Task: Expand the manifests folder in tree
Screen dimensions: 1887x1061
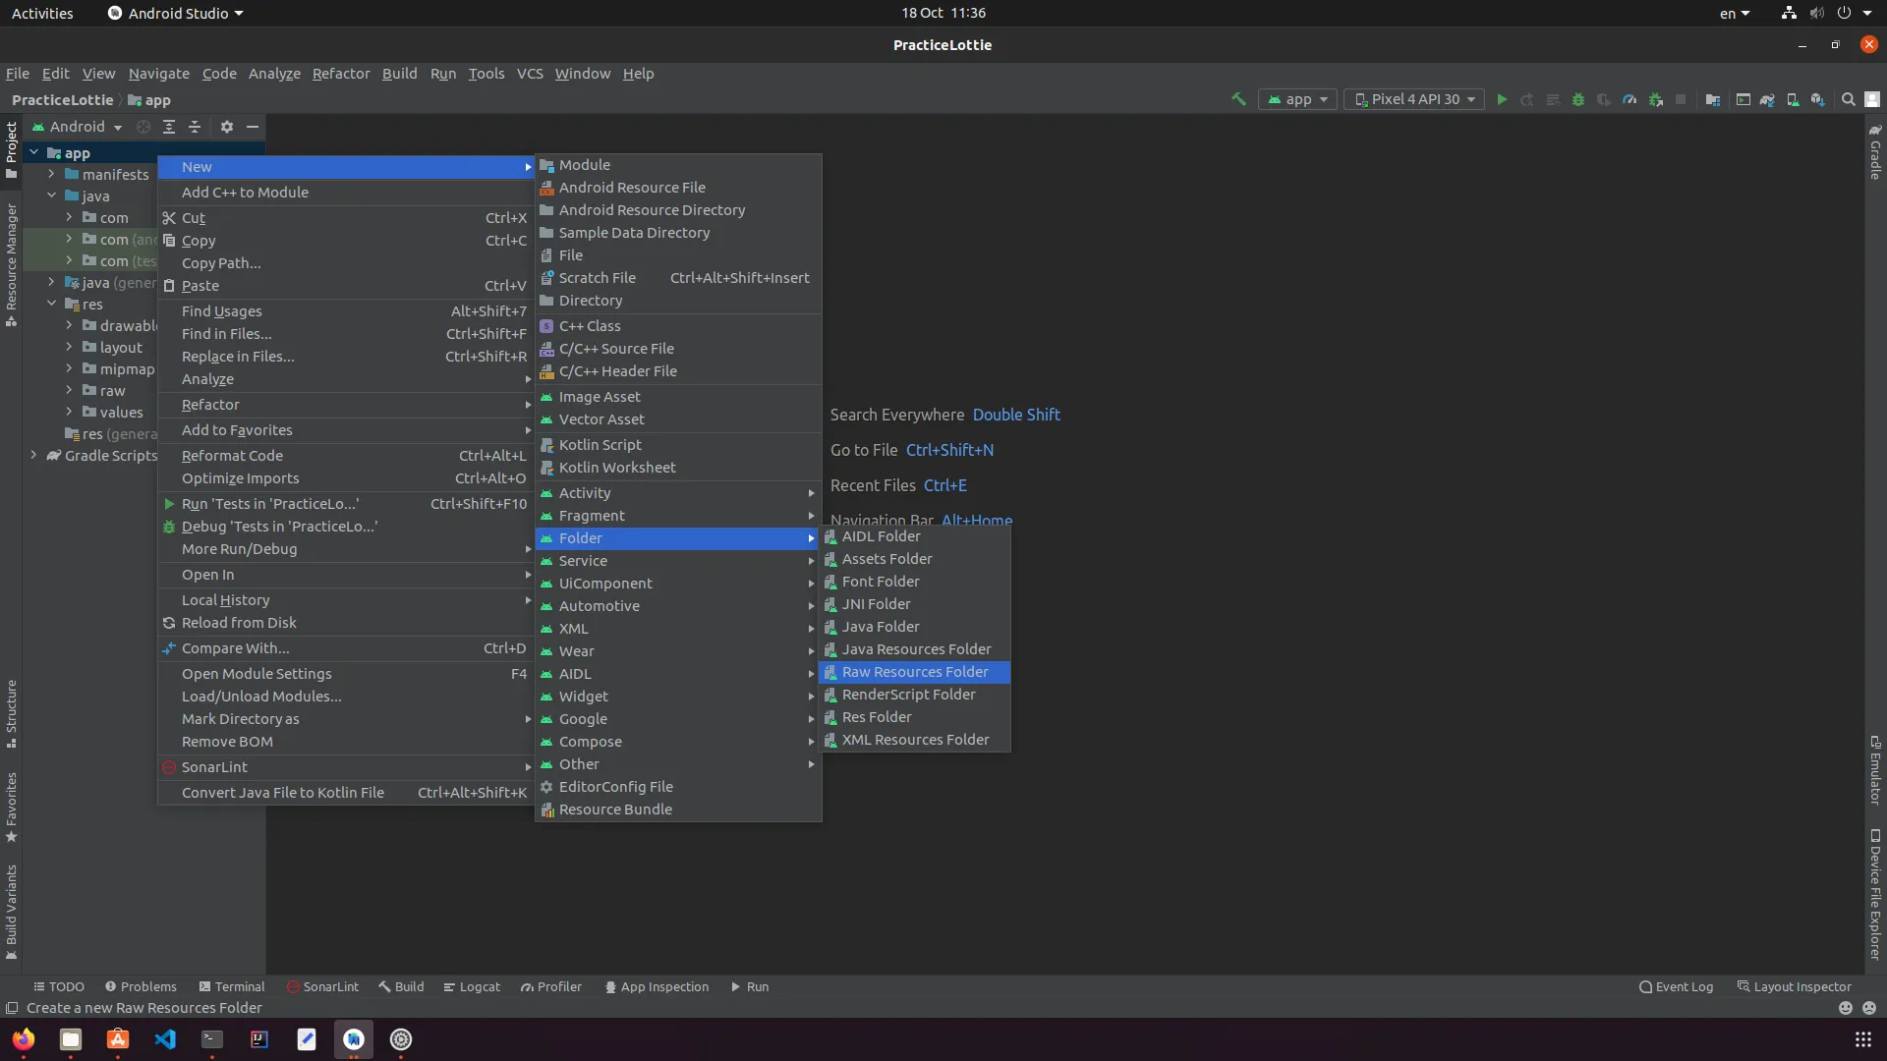Action: click(x=51, y=174)
